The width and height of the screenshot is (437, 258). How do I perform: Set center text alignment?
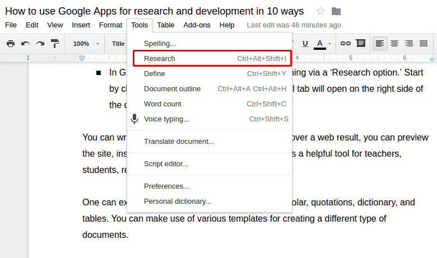[x=394, y=44]
